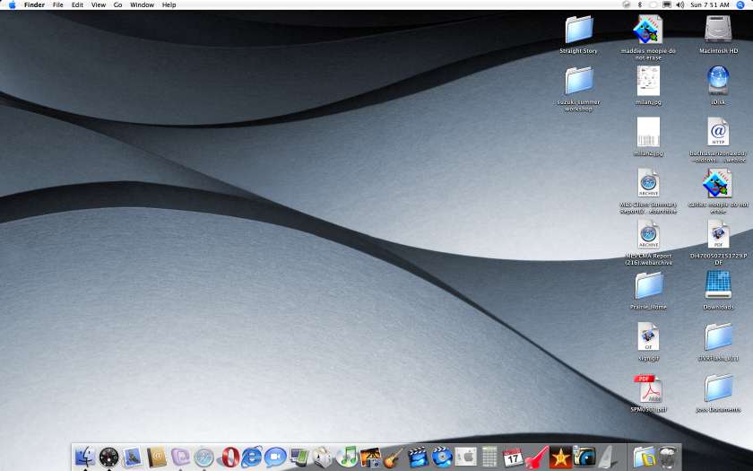Select the folder right of sign.gif
Screen dimensions: 753x471
point(718,336)
